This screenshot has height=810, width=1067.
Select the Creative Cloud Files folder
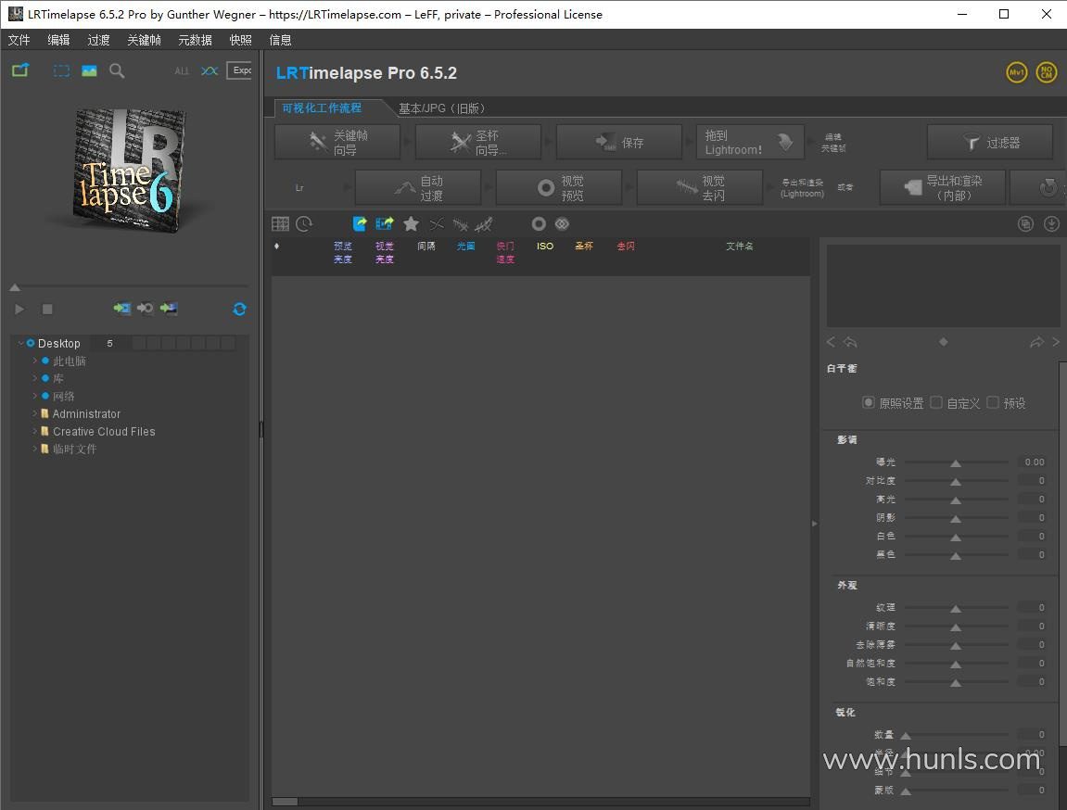coord(104,432)
